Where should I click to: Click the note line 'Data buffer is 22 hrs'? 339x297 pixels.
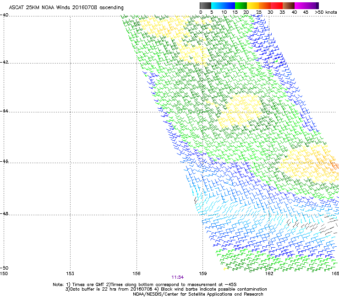tap(166, 289)
